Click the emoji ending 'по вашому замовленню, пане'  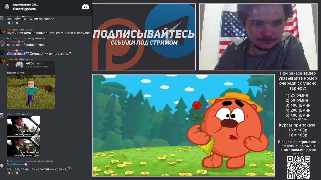[x=70, y=169]
